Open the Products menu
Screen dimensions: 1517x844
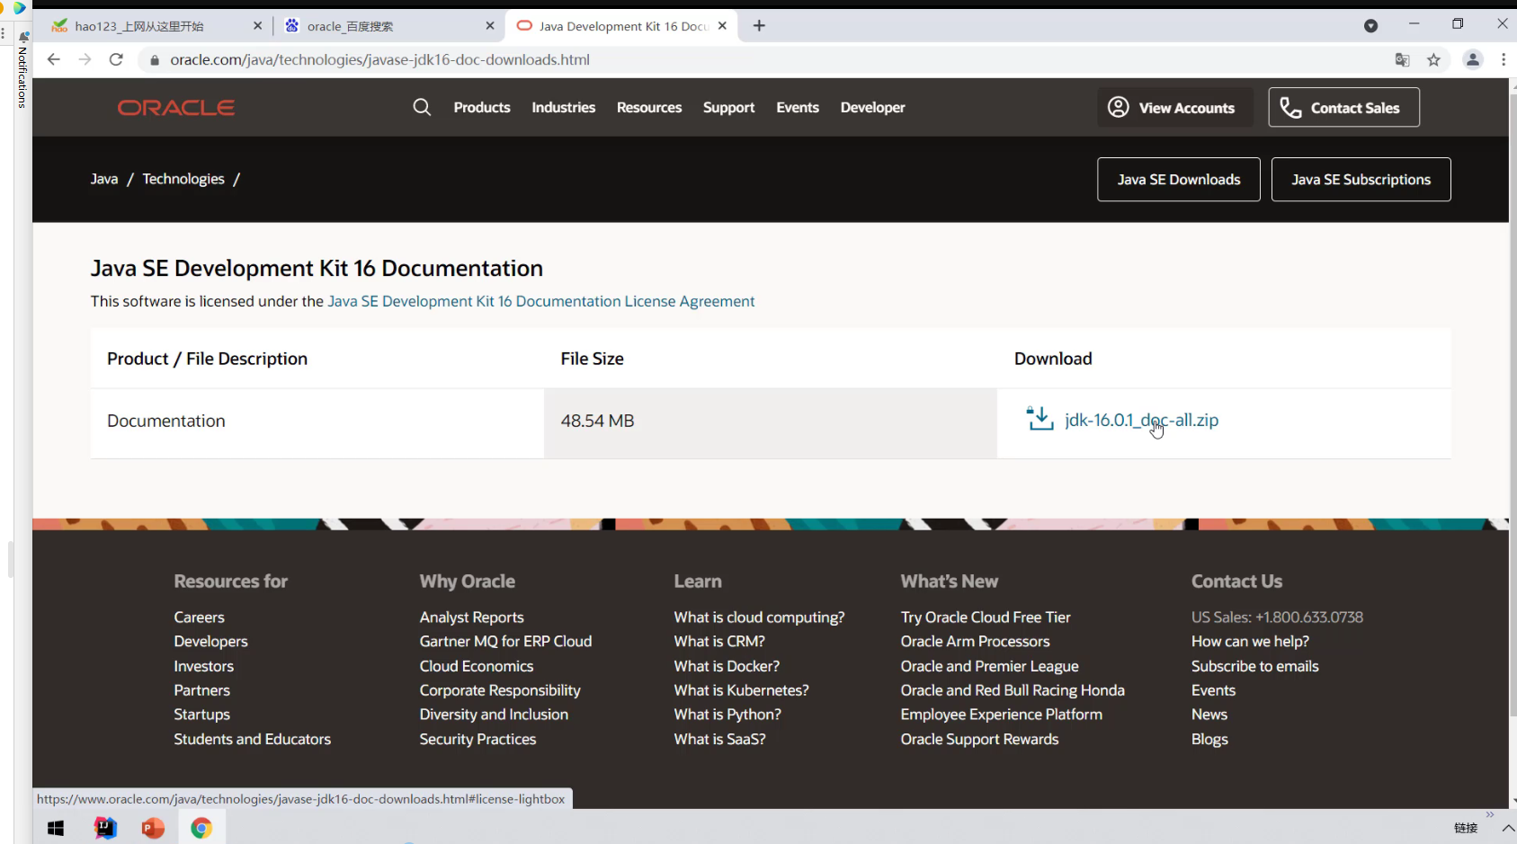[482, 108]
